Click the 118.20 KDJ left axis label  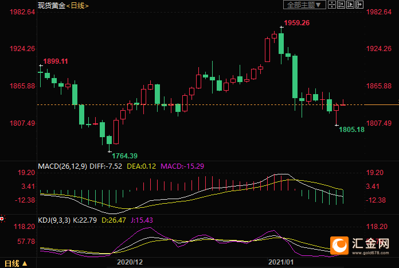(25, 227)
